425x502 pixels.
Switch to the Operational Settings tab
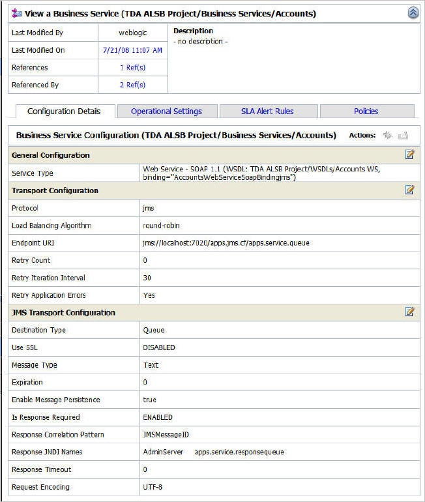pos(167,111)
